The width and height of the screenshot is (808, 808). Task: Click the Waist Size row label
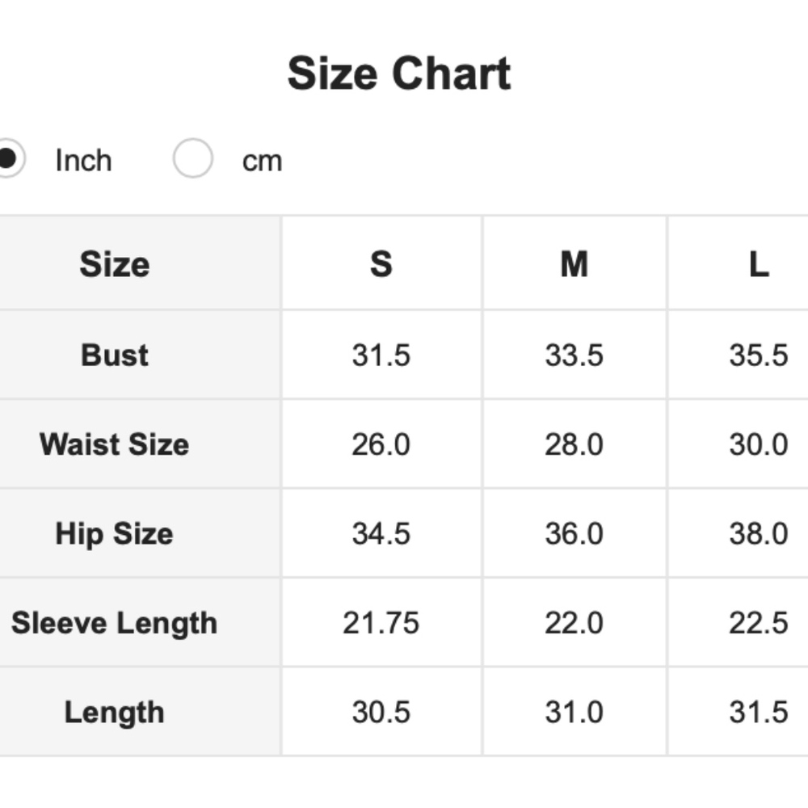click(x=115, y=444)
